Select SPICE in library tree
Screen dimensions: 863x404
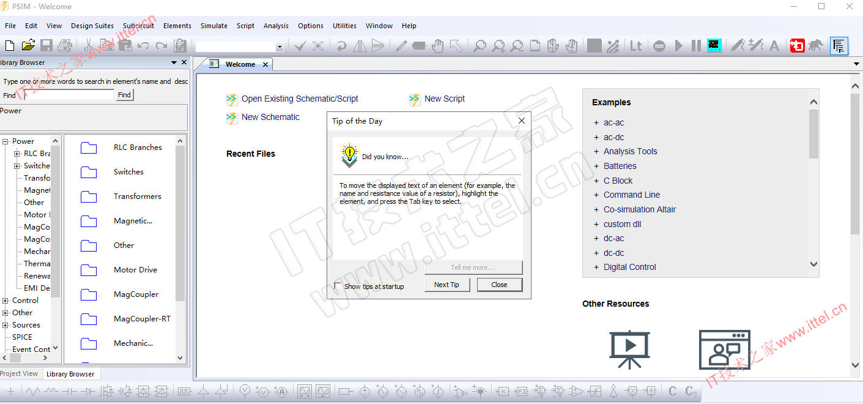pyautogui.click(x=22, y=337)
